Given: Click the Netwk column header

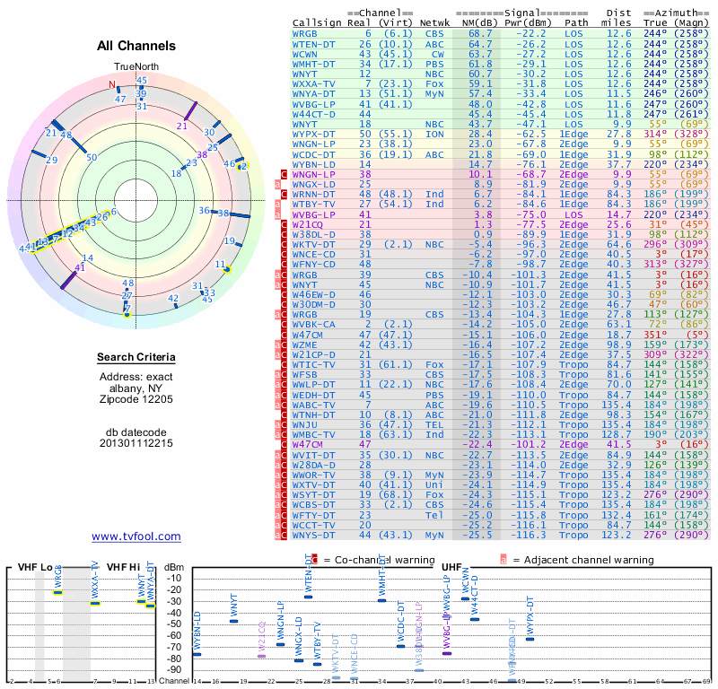Looking at the screenshot, I should tap(434, 23).
